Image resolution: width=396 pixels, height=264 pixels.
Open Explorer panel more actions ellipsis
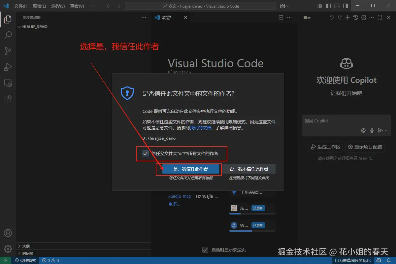[144, 17]
